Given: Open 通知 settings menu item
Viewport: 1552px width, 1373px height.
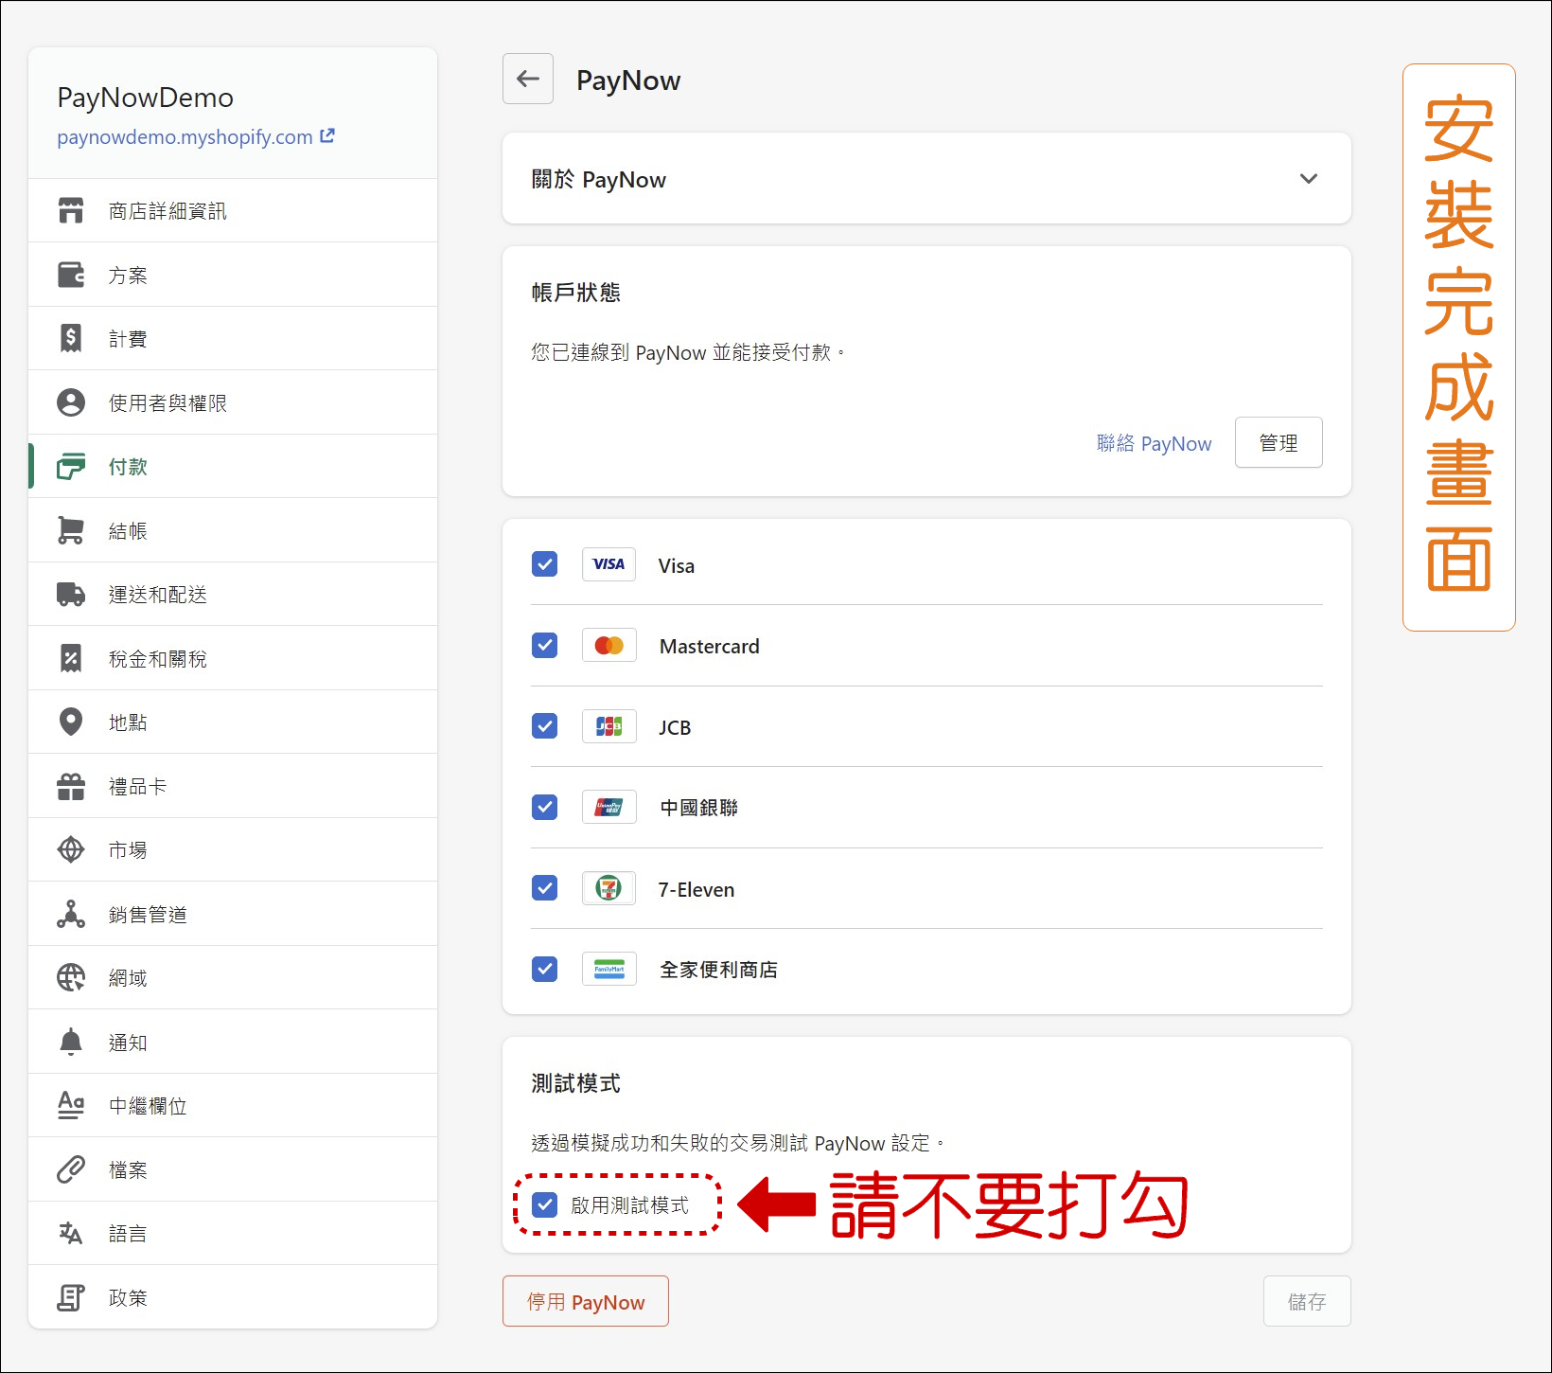Looking at the screenshot, I should [x=233, y=1042].
